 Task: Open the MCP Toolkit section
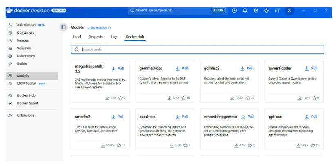coord(27,84)
